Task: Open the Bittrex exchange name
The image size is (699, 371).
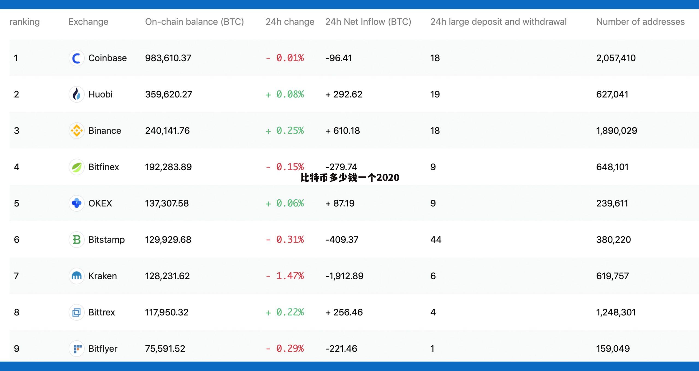Action: click(102, 312)
